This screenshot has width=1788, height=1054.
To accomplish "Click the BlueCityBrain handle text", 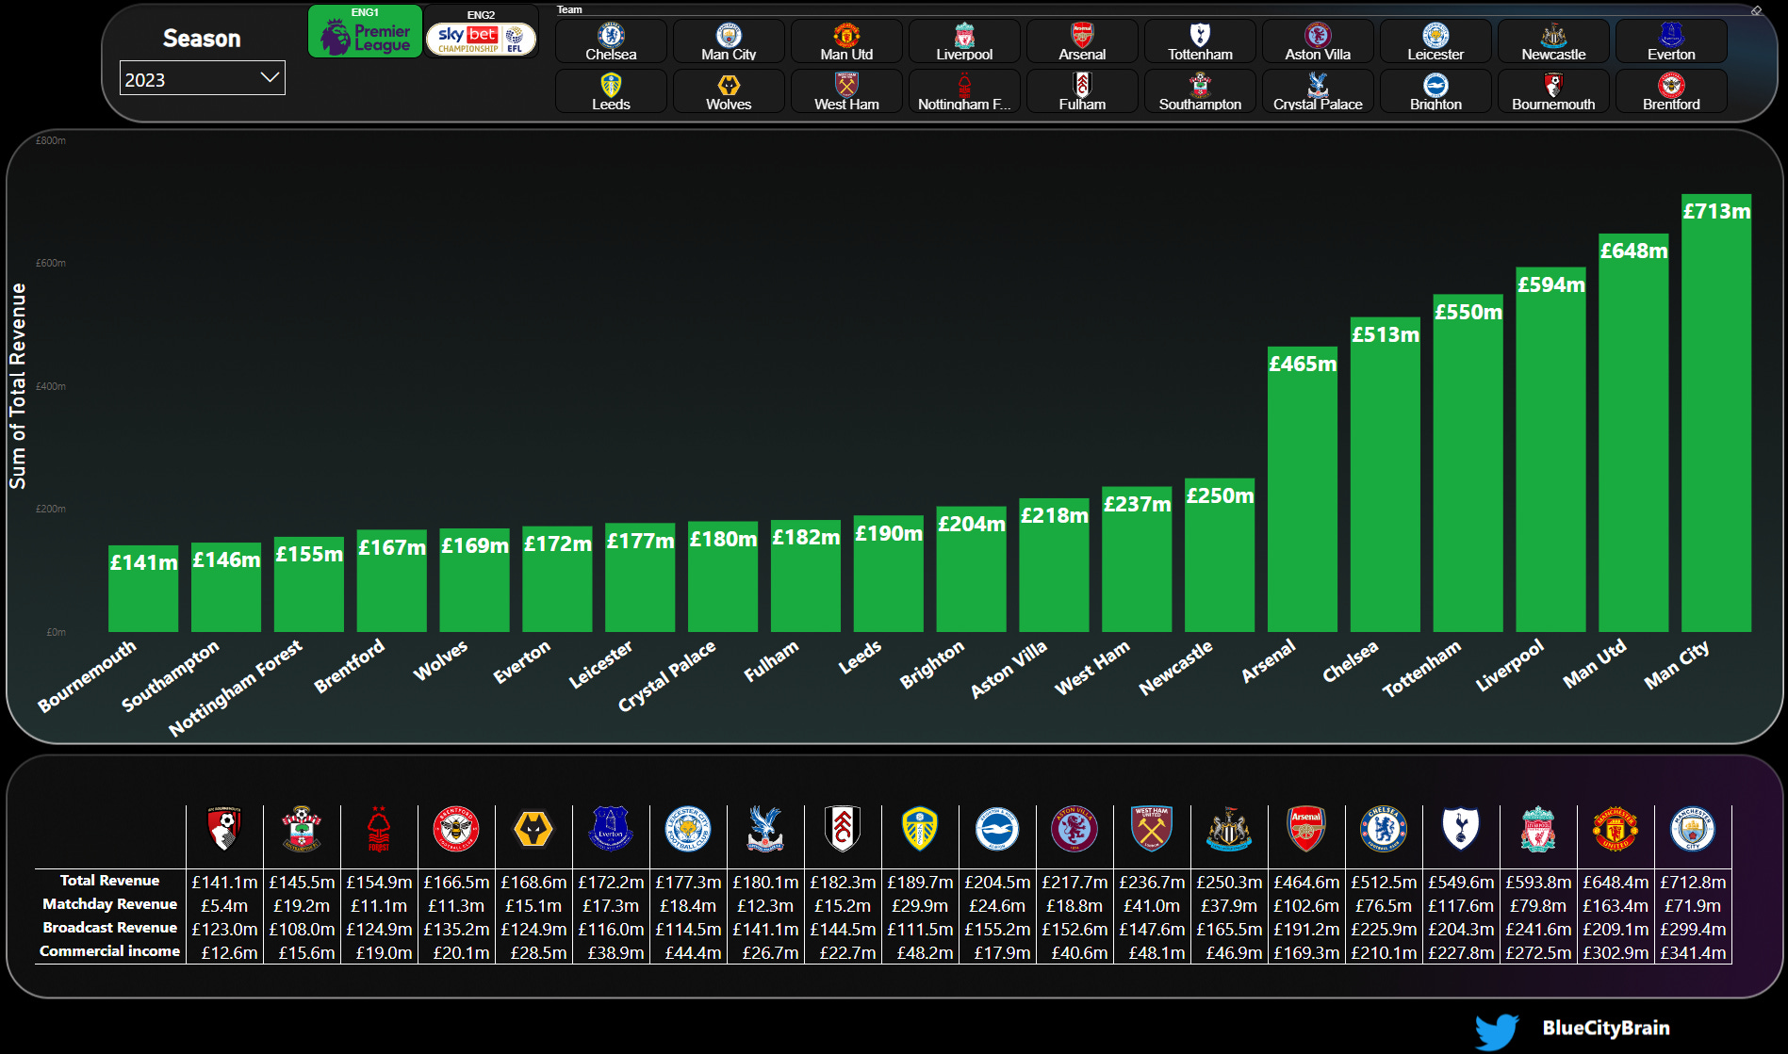I will [1606, 1028].
